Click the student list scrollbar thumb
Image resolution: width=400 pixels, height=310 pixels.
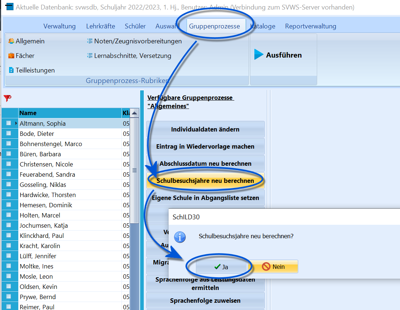pyautogui.click(x=134, y=170)
